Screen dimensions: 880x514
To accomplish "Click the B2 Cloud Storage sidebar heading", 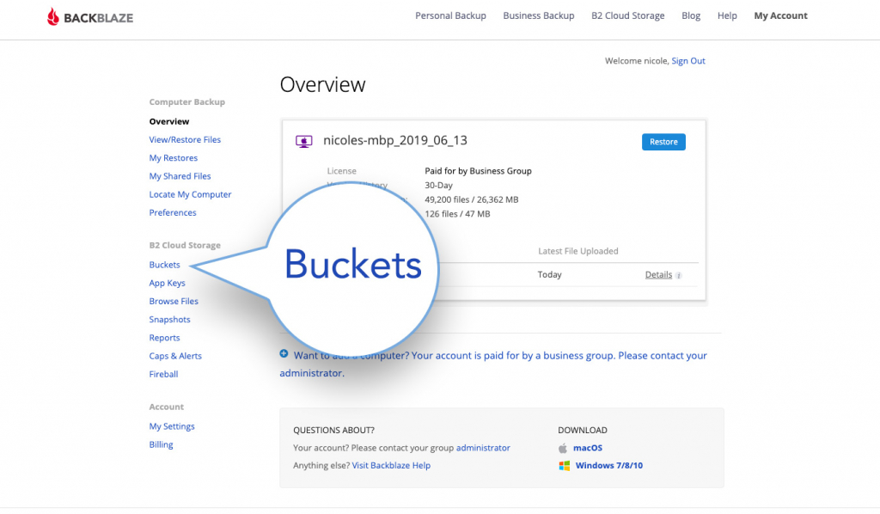I will point(185,245).
